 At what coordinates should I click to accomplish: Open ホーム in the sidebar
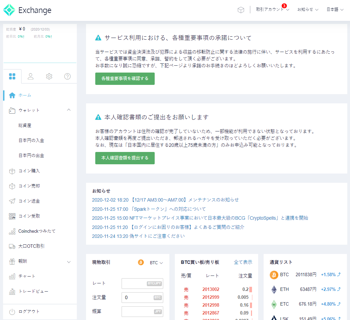[25, 95]
